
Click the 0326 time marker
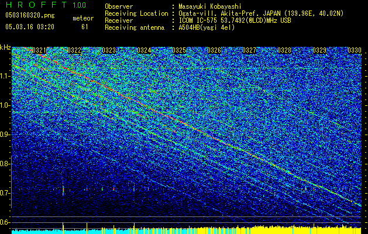214,50
